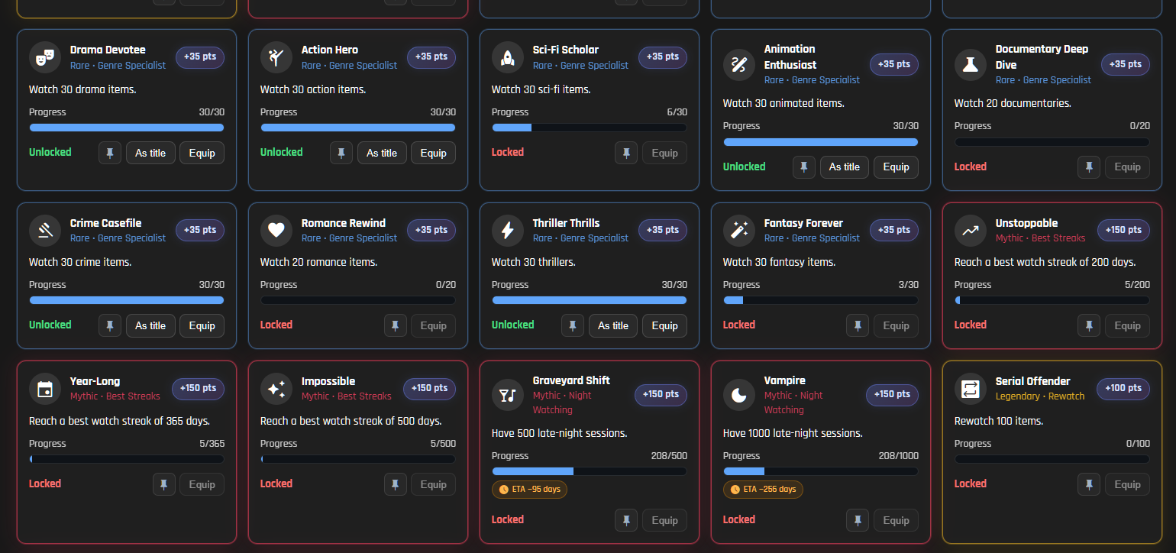Click the Impossible sparkles icon
Screen dimensions: 1176x553
276,389
